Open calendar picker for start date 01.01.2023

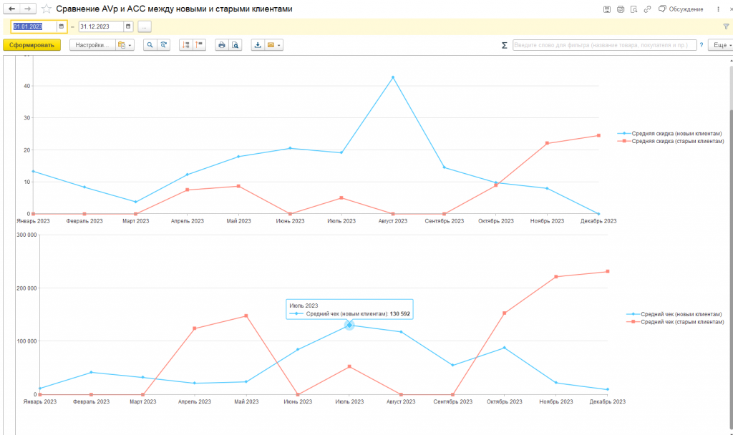coord(62,26)
